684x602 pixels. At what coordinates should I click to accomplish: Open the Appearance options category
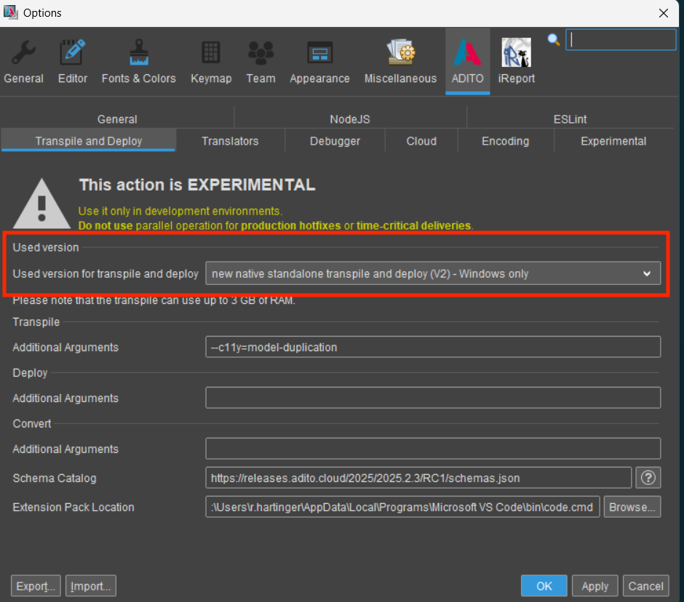click(319, 62)
